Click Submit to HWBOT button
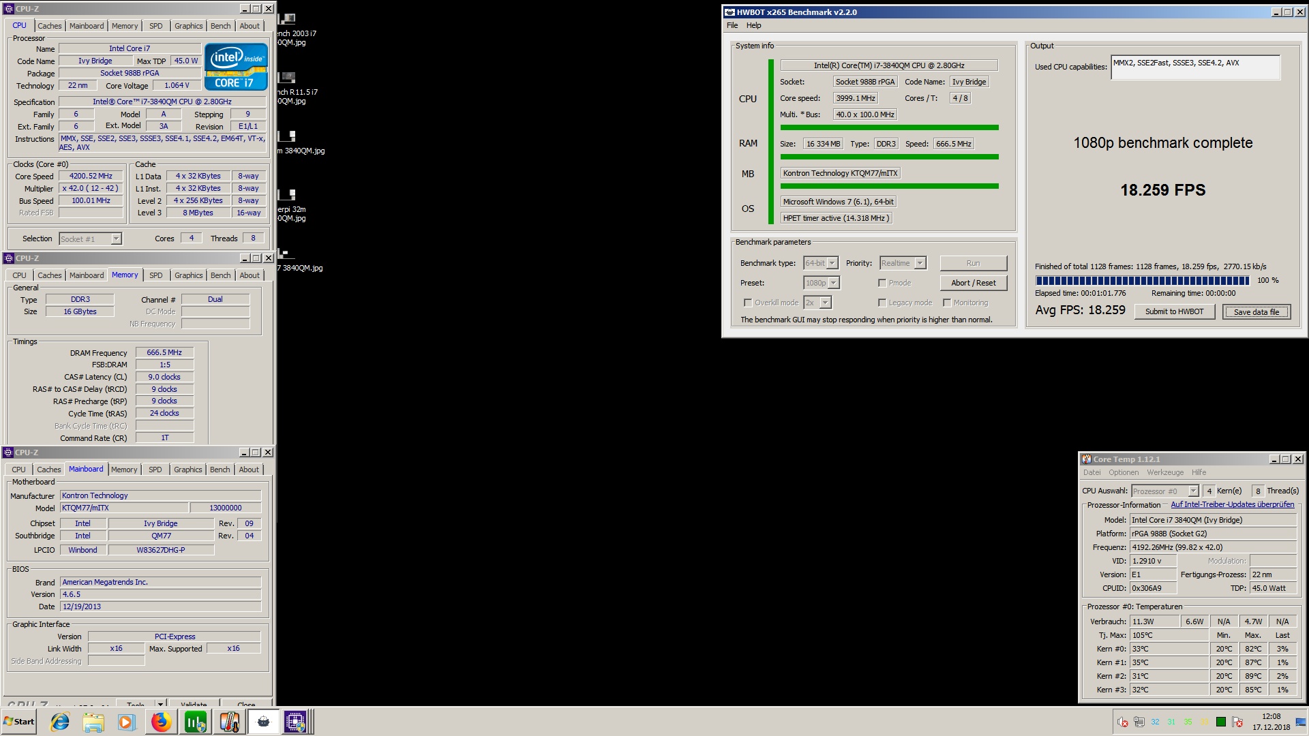Screen dimensions: 1309x736 tap(1174, 311)
